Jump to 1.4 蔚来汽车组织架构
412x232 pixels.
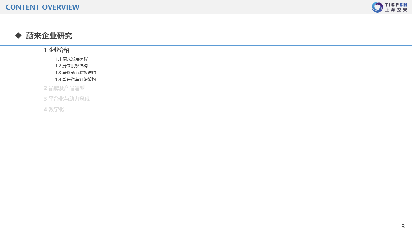click(x=76, y=79)
